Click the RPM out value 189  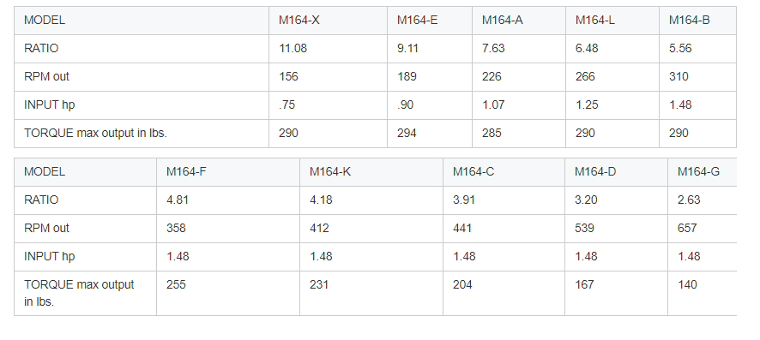tap(407, 76)
